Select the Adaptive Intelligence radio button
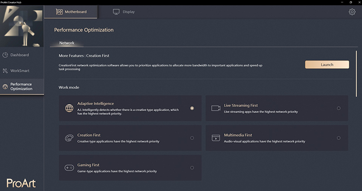This screenshot has width=362, height=191. tap(192, 108)
